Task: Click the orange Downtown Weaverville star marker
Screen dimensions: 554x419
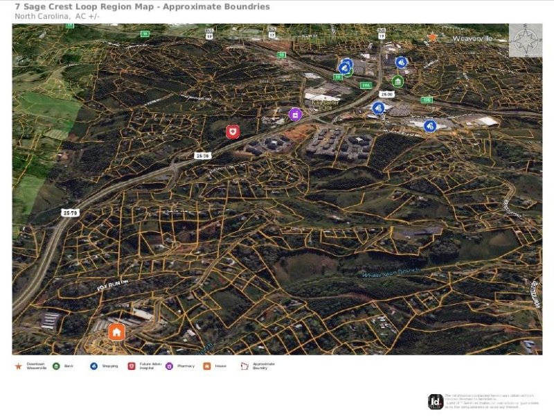Action: pos(433,37)
